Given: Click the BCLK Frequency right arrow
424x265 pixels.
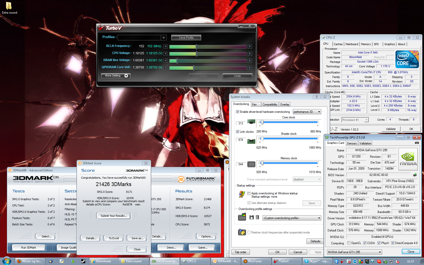Looking at the screenshot, I should 250,46.
